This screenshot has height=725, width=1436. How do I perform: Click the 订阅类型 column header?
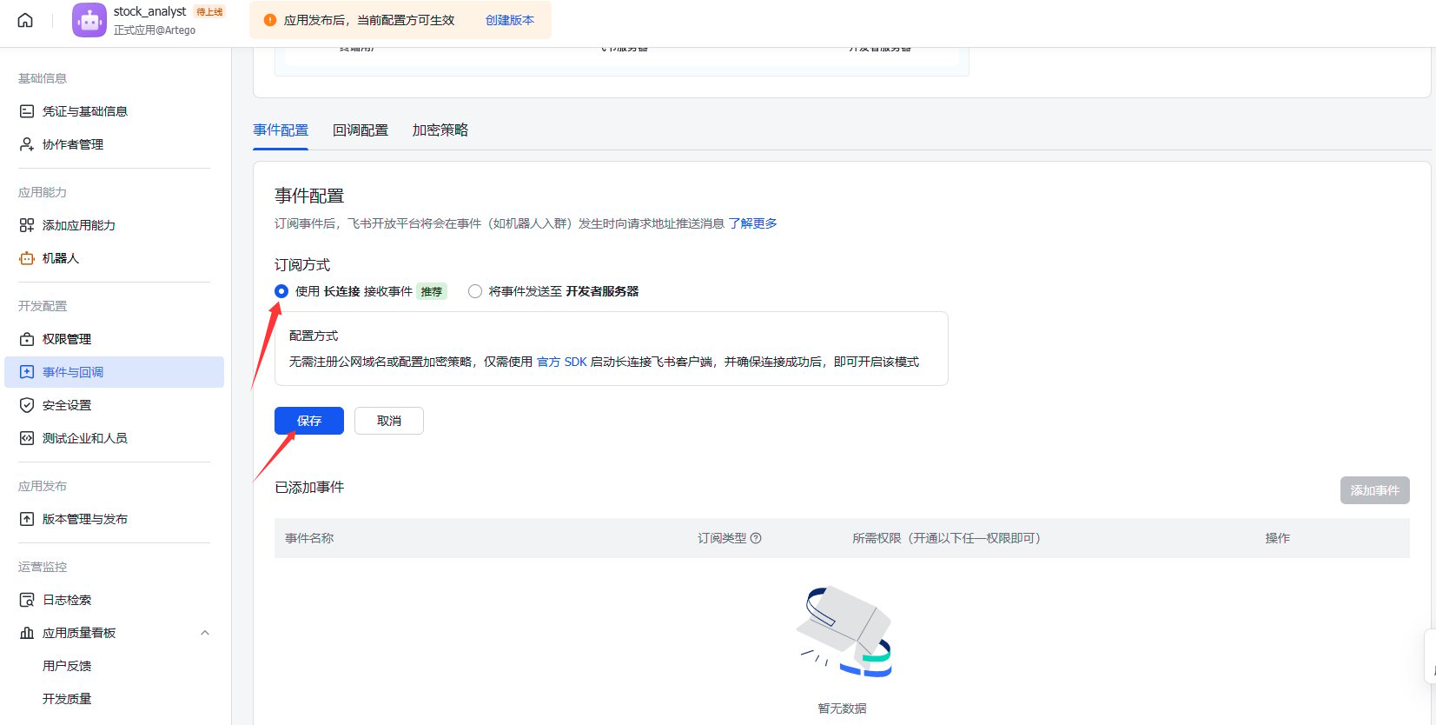pyautogui.click(x=722, y=538)
